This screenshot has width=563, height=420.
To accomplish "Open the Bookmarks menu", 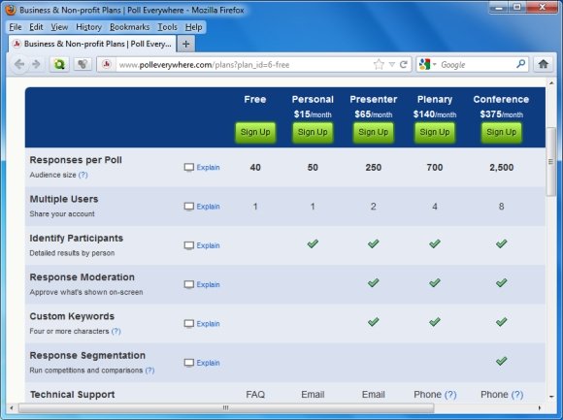I will [x=130, y=27].
